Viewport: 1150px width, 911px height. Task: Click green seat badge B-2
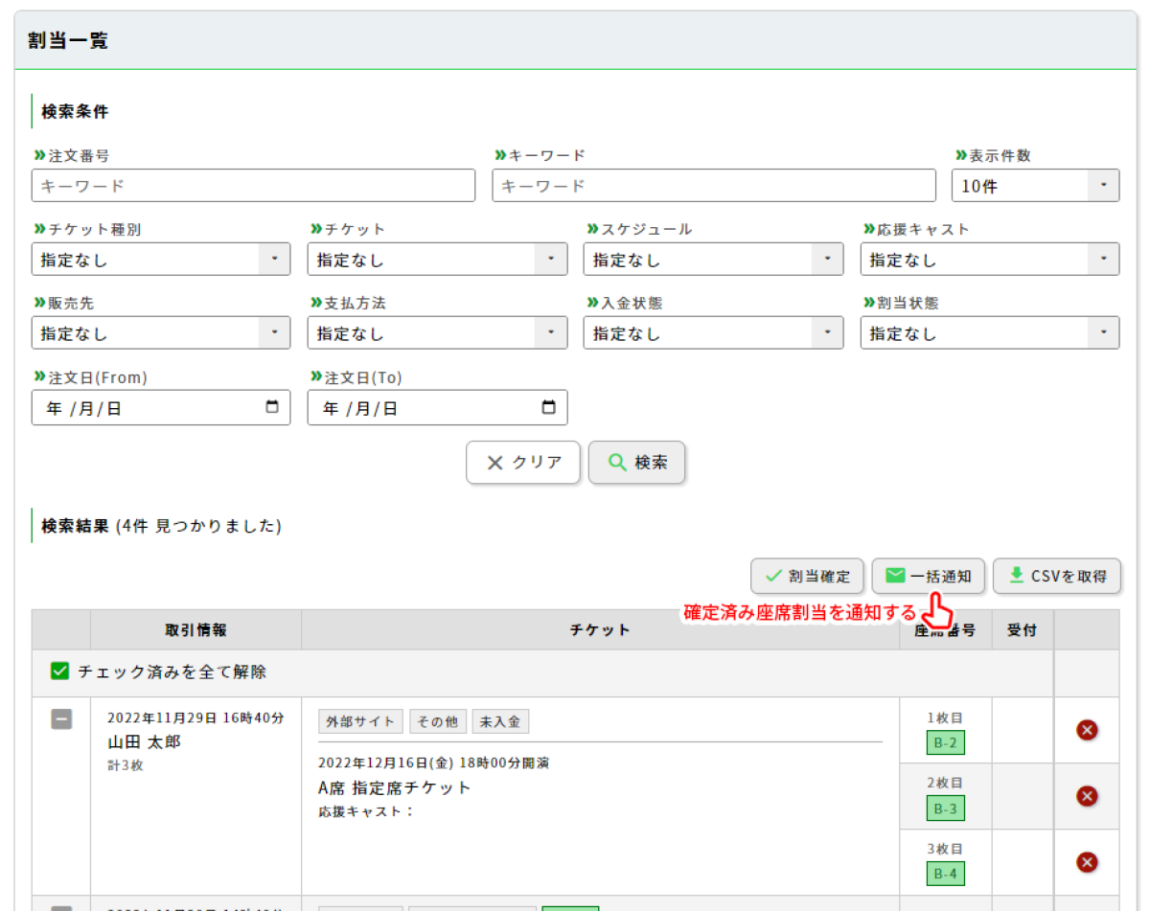945,743
